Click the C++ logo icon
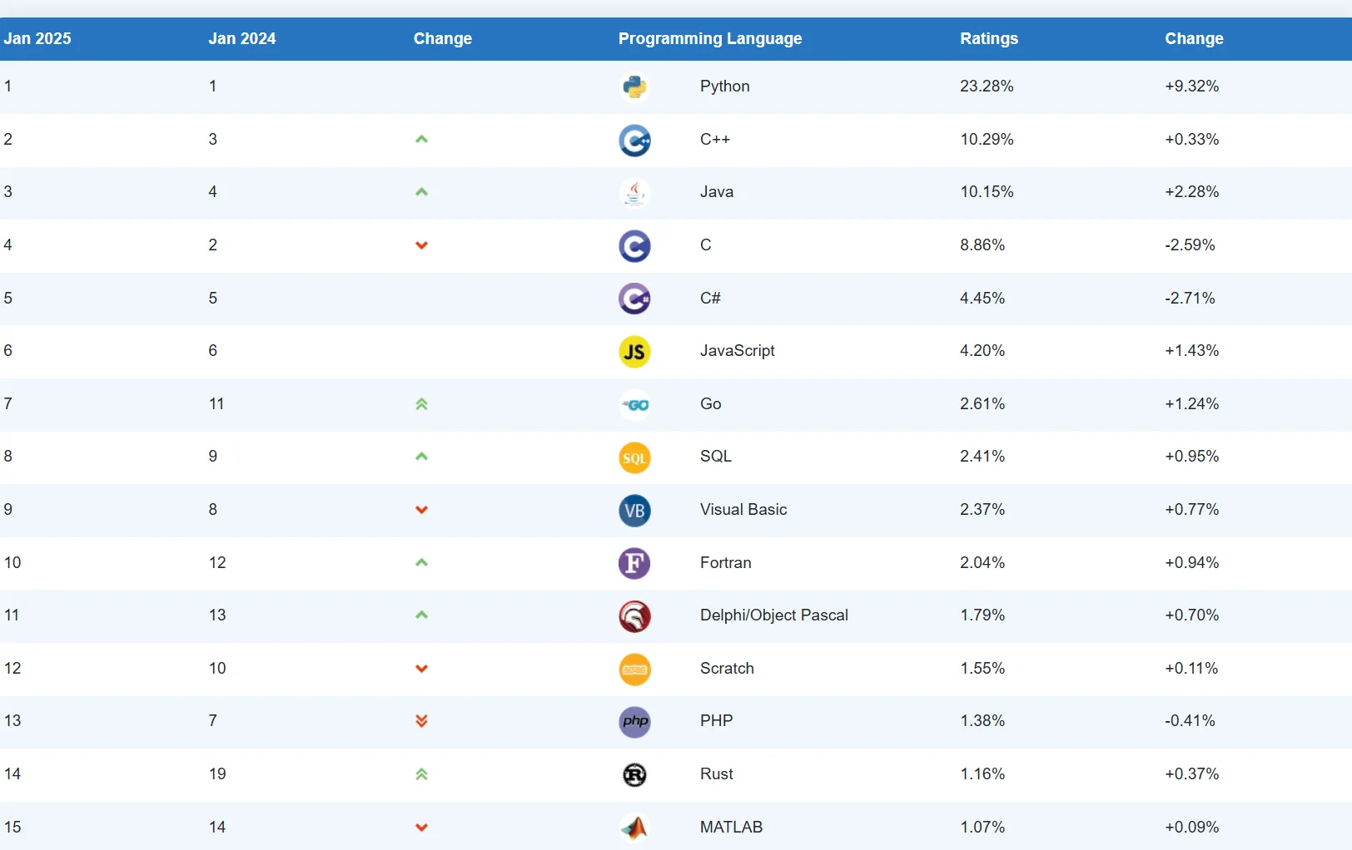Screen dimensions: 1352x850 634,141
